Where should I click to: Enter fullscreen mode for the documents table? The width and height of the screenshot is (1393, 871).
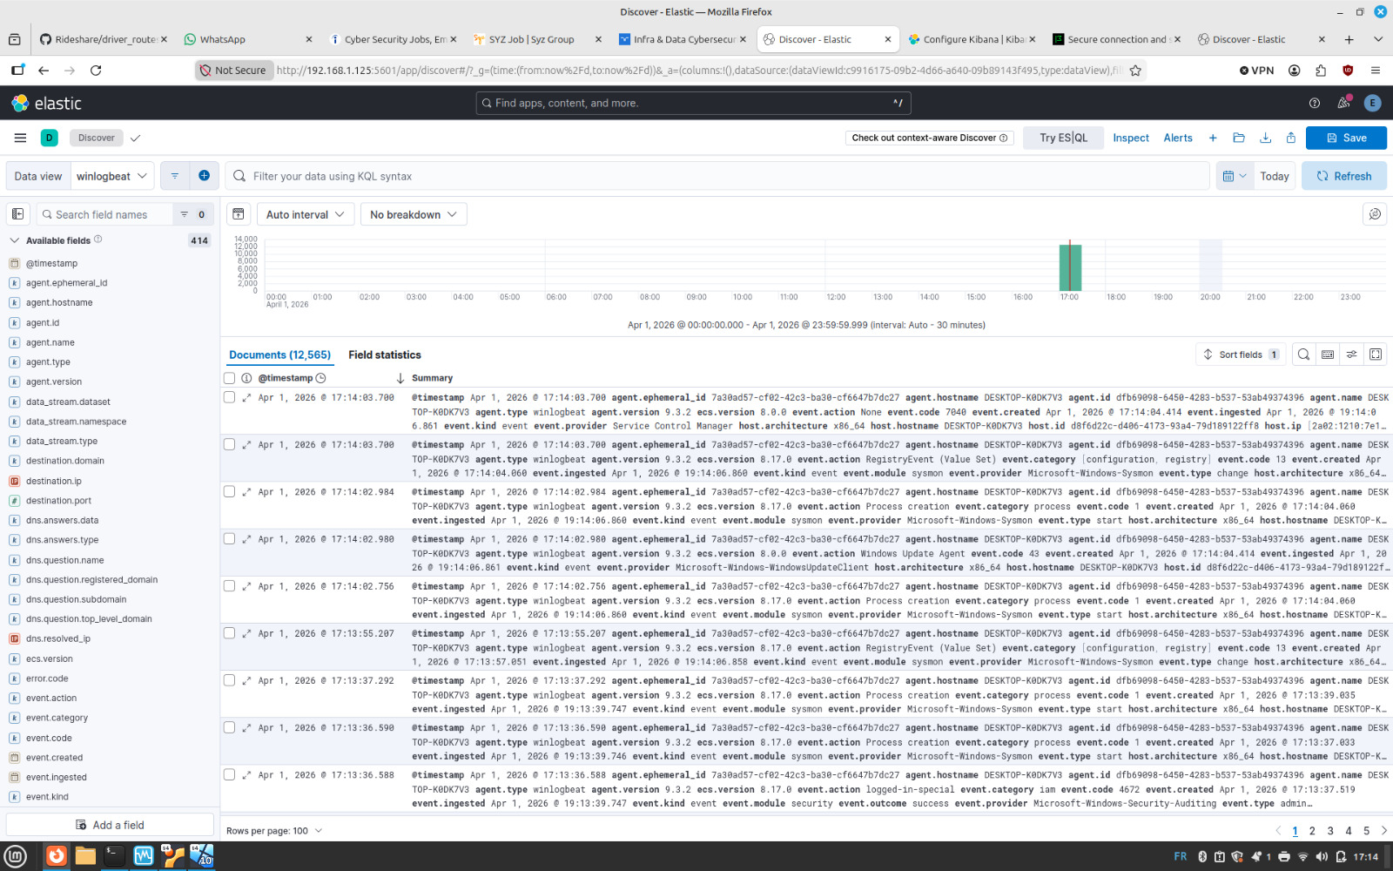tap(1376, 354)
